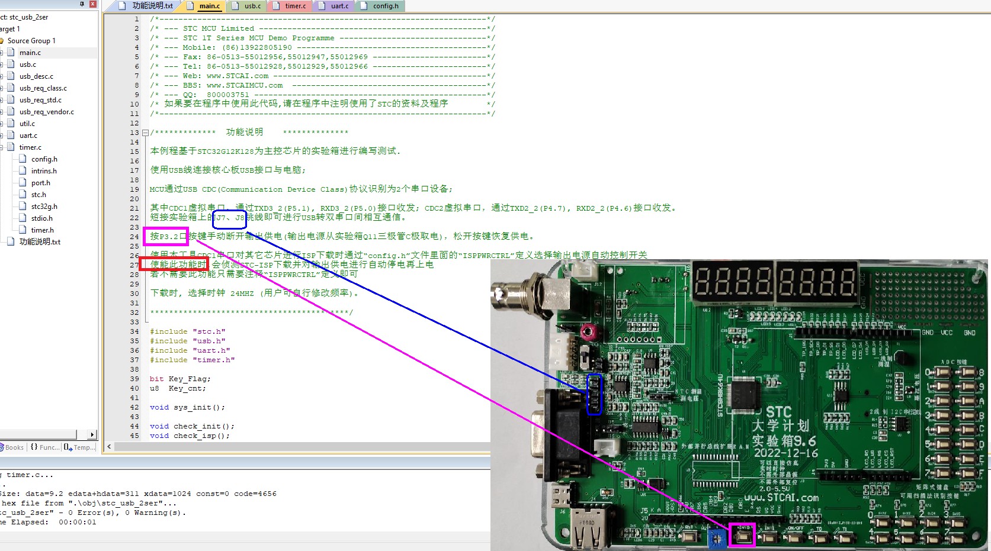The image size is (991, 551).
Task: Expand the uart.c tree node
Action: [x=2, y=136]
